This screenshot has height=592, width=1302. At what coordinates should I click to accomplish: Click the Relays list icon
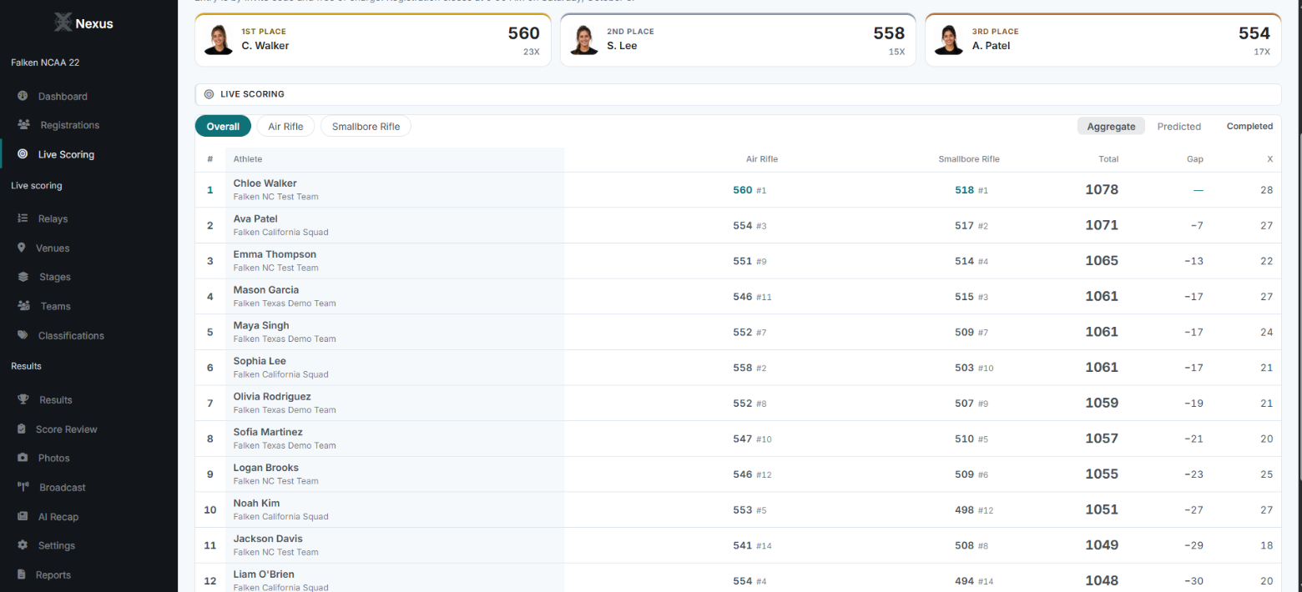tap(23, 218)
